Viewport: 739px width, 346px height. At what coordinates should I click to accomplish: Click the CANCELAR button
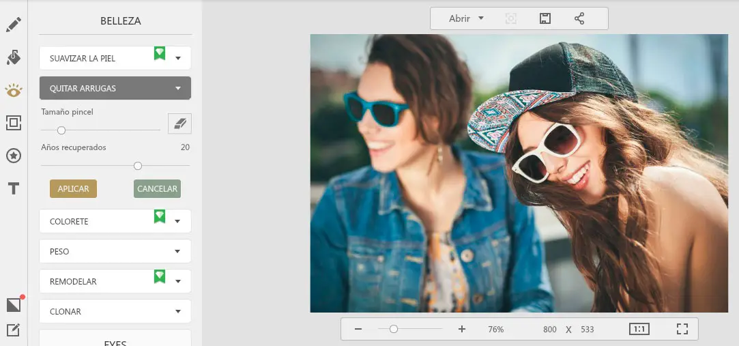pos(157,188)
